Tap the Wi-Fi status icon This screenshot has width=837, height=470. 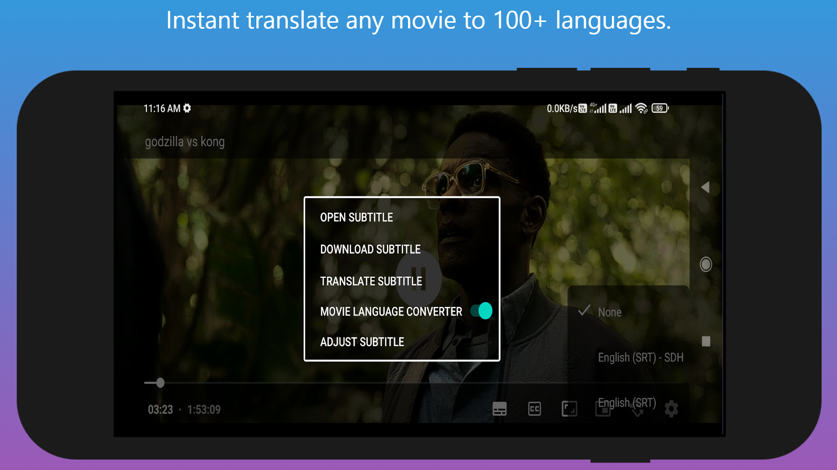pos(642,108)
